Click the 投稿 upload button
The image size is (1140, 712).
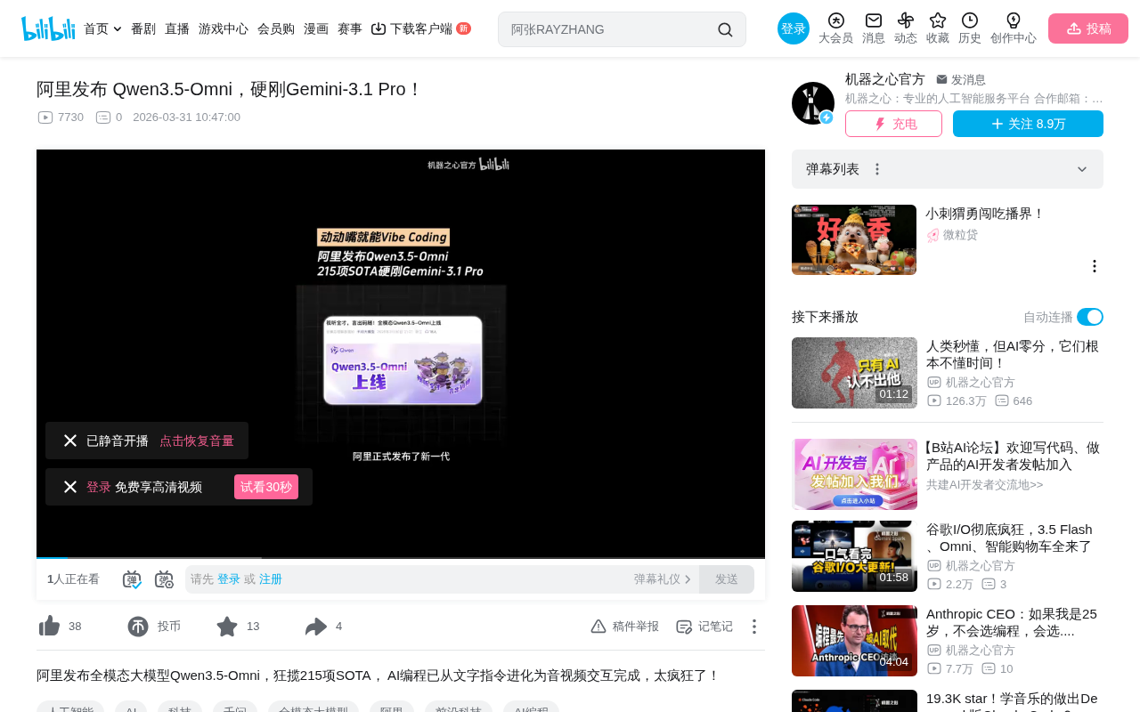click(x=1088, y=28)
